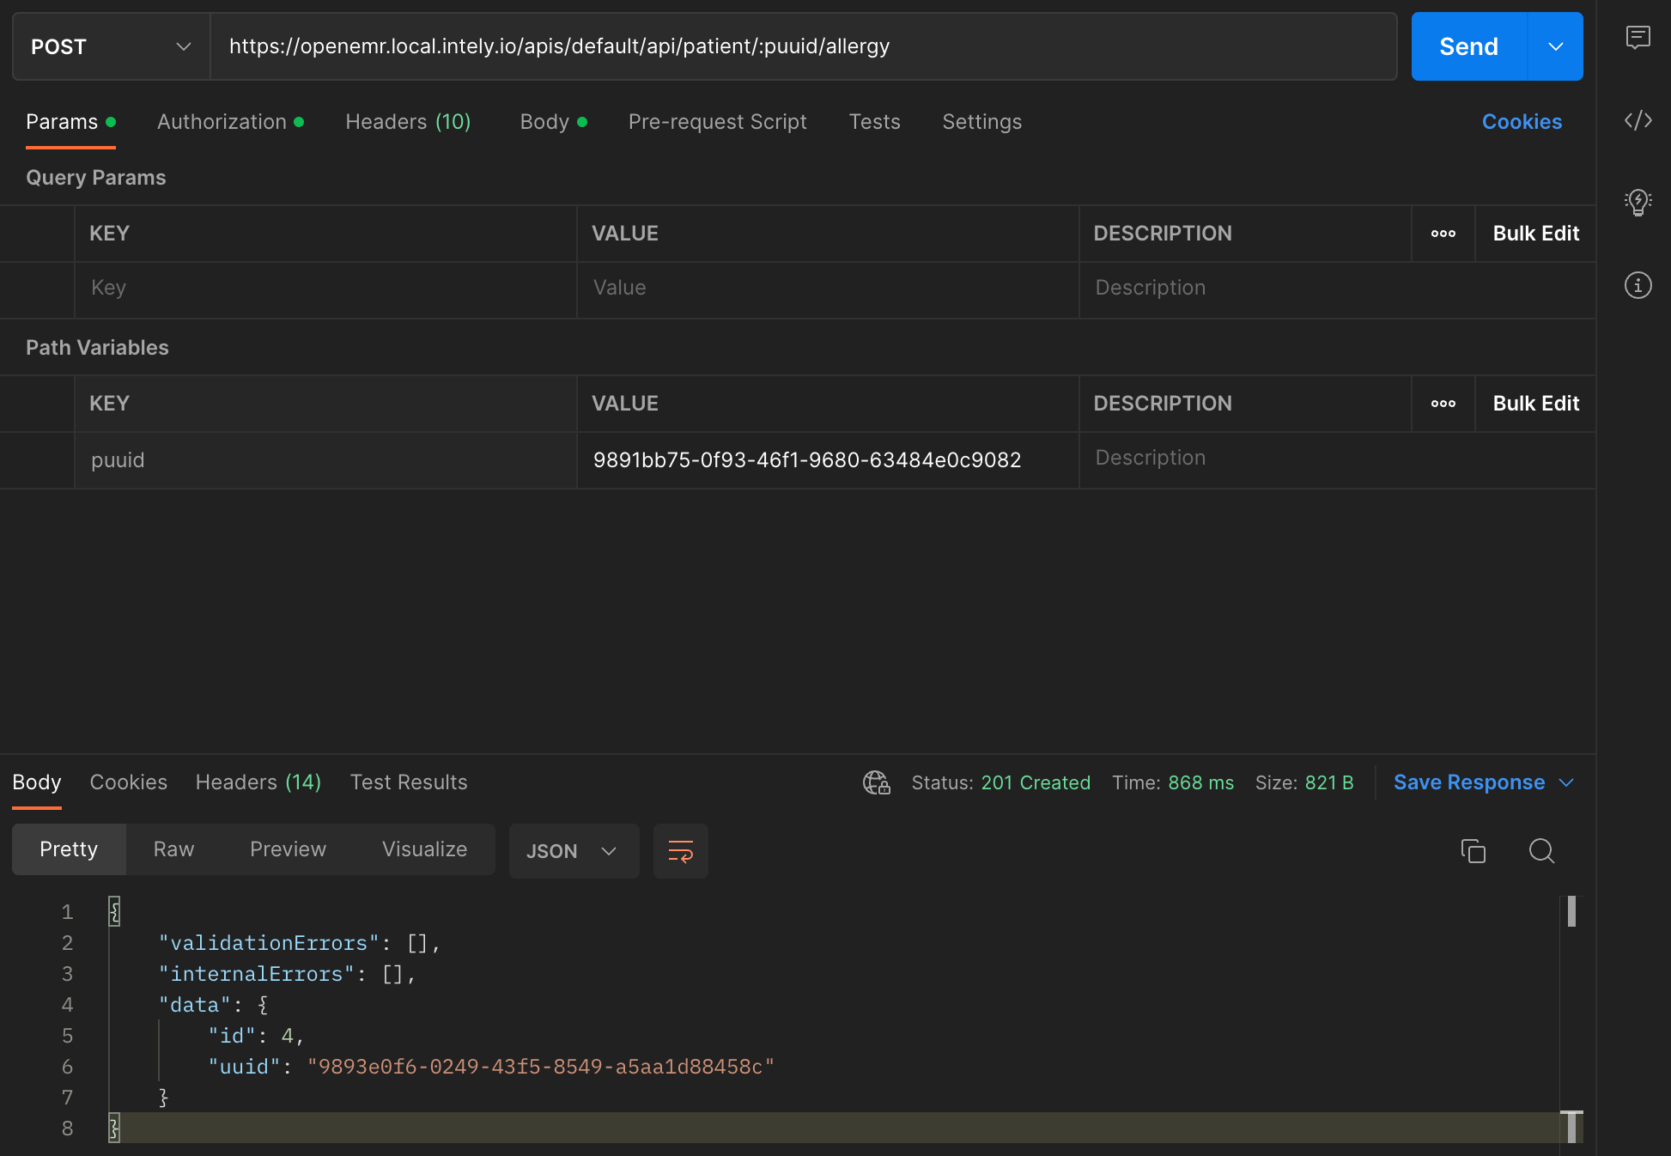The height and width of the screenshot is (1156, 1671).
Task: Copy the response body using copy icon
Action: 1474,851
